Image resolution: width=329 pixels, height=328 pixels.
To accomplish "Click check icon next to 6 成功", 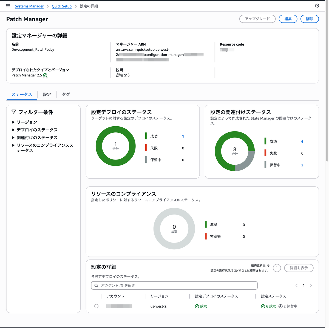I will coord(263,306).
